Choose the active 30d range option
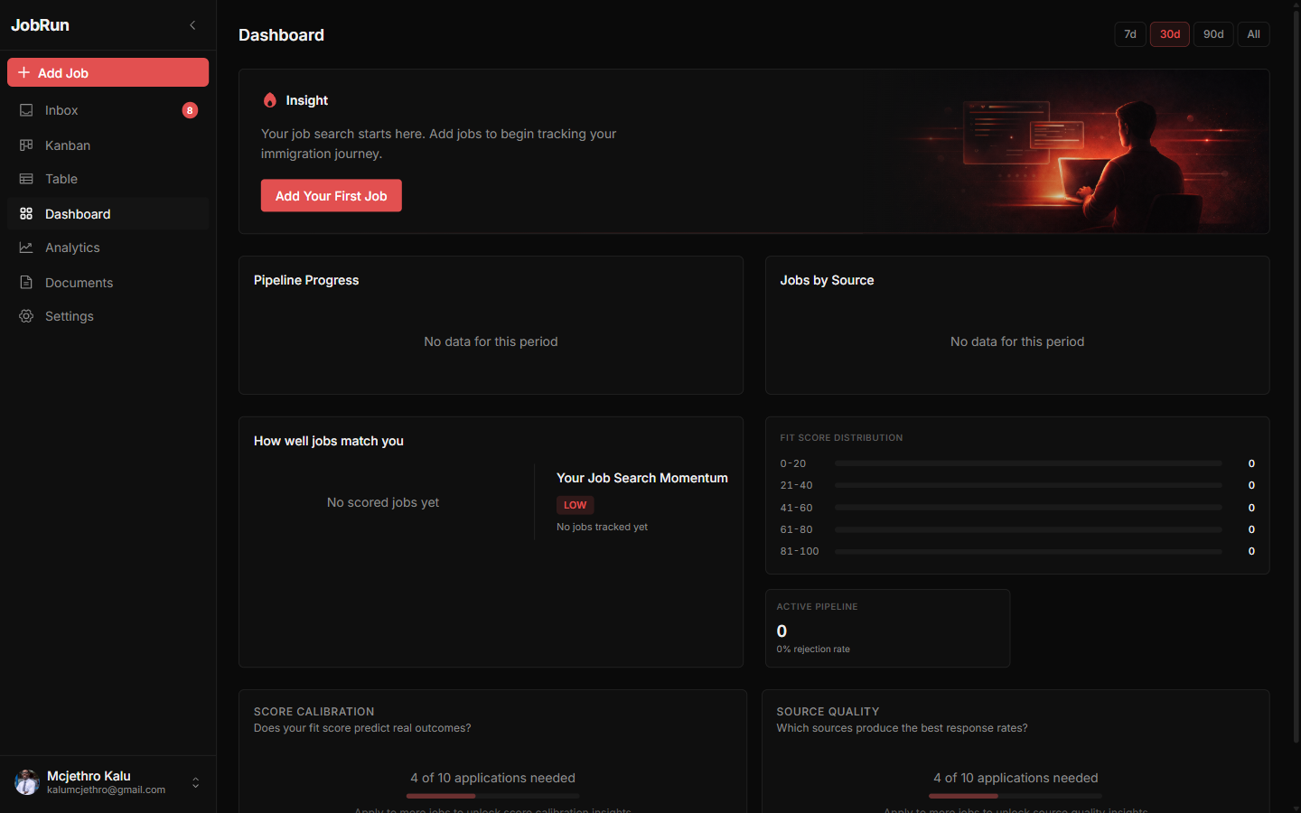 1170,34
